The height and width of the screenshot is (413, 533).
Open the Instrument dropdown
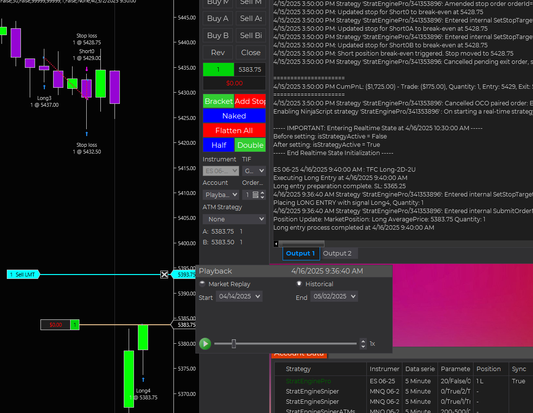point(221,171)
